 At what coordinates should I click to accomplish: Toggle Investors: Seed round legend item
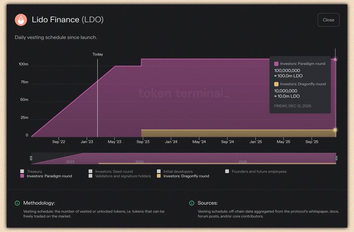[91, 171]
